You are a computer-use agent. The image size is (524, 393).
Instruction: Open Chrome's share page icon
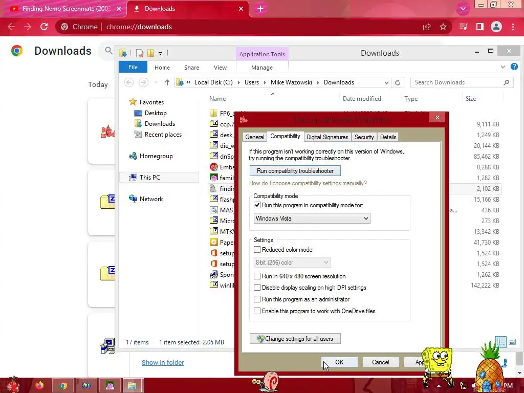point(427,27)
